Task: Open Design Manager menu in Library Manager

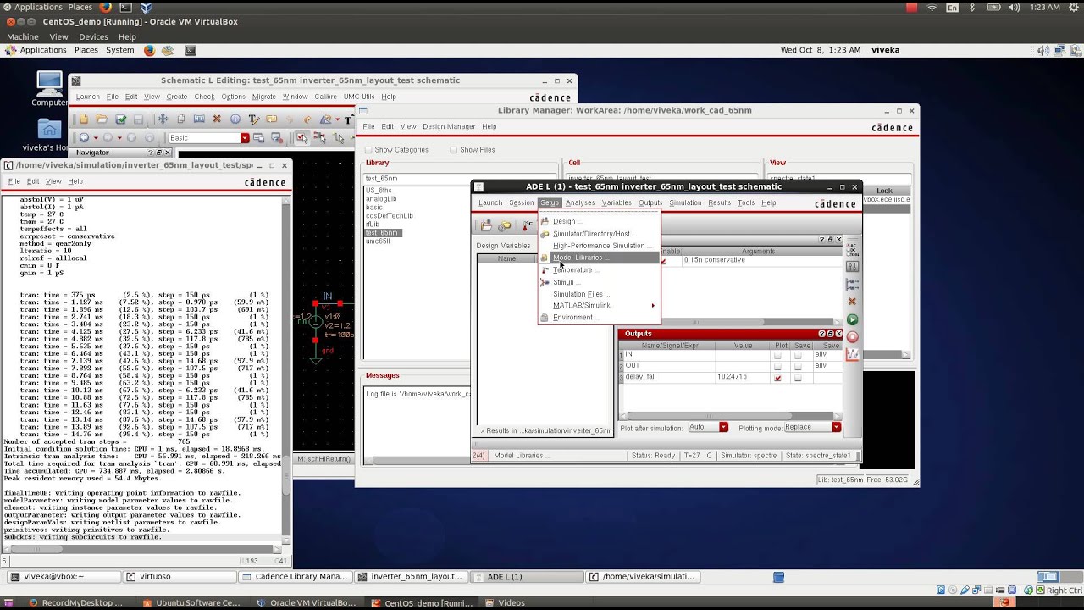Action: click(x=449, y=127)
